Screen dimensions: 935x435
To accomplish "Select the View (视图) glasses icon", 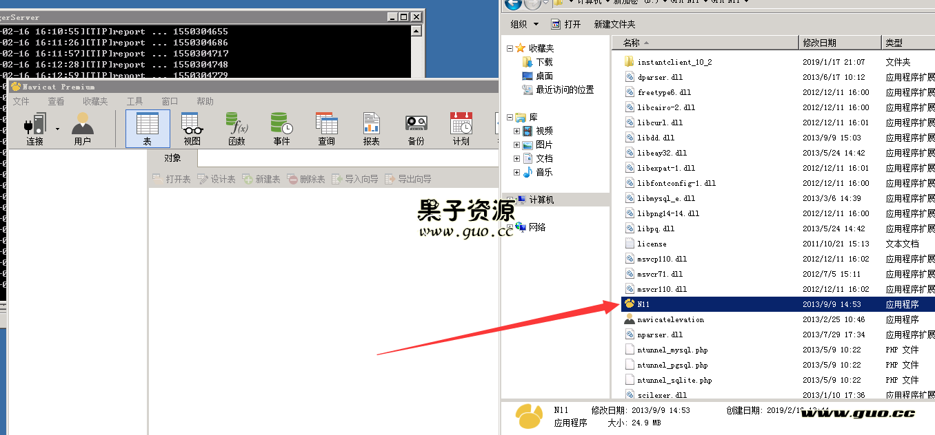I will click(192, 129).
